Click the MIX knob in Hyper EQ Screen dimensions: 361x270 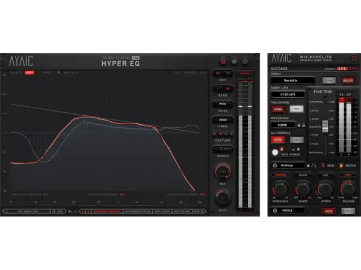pyautogui.click(x=223, y=172)
